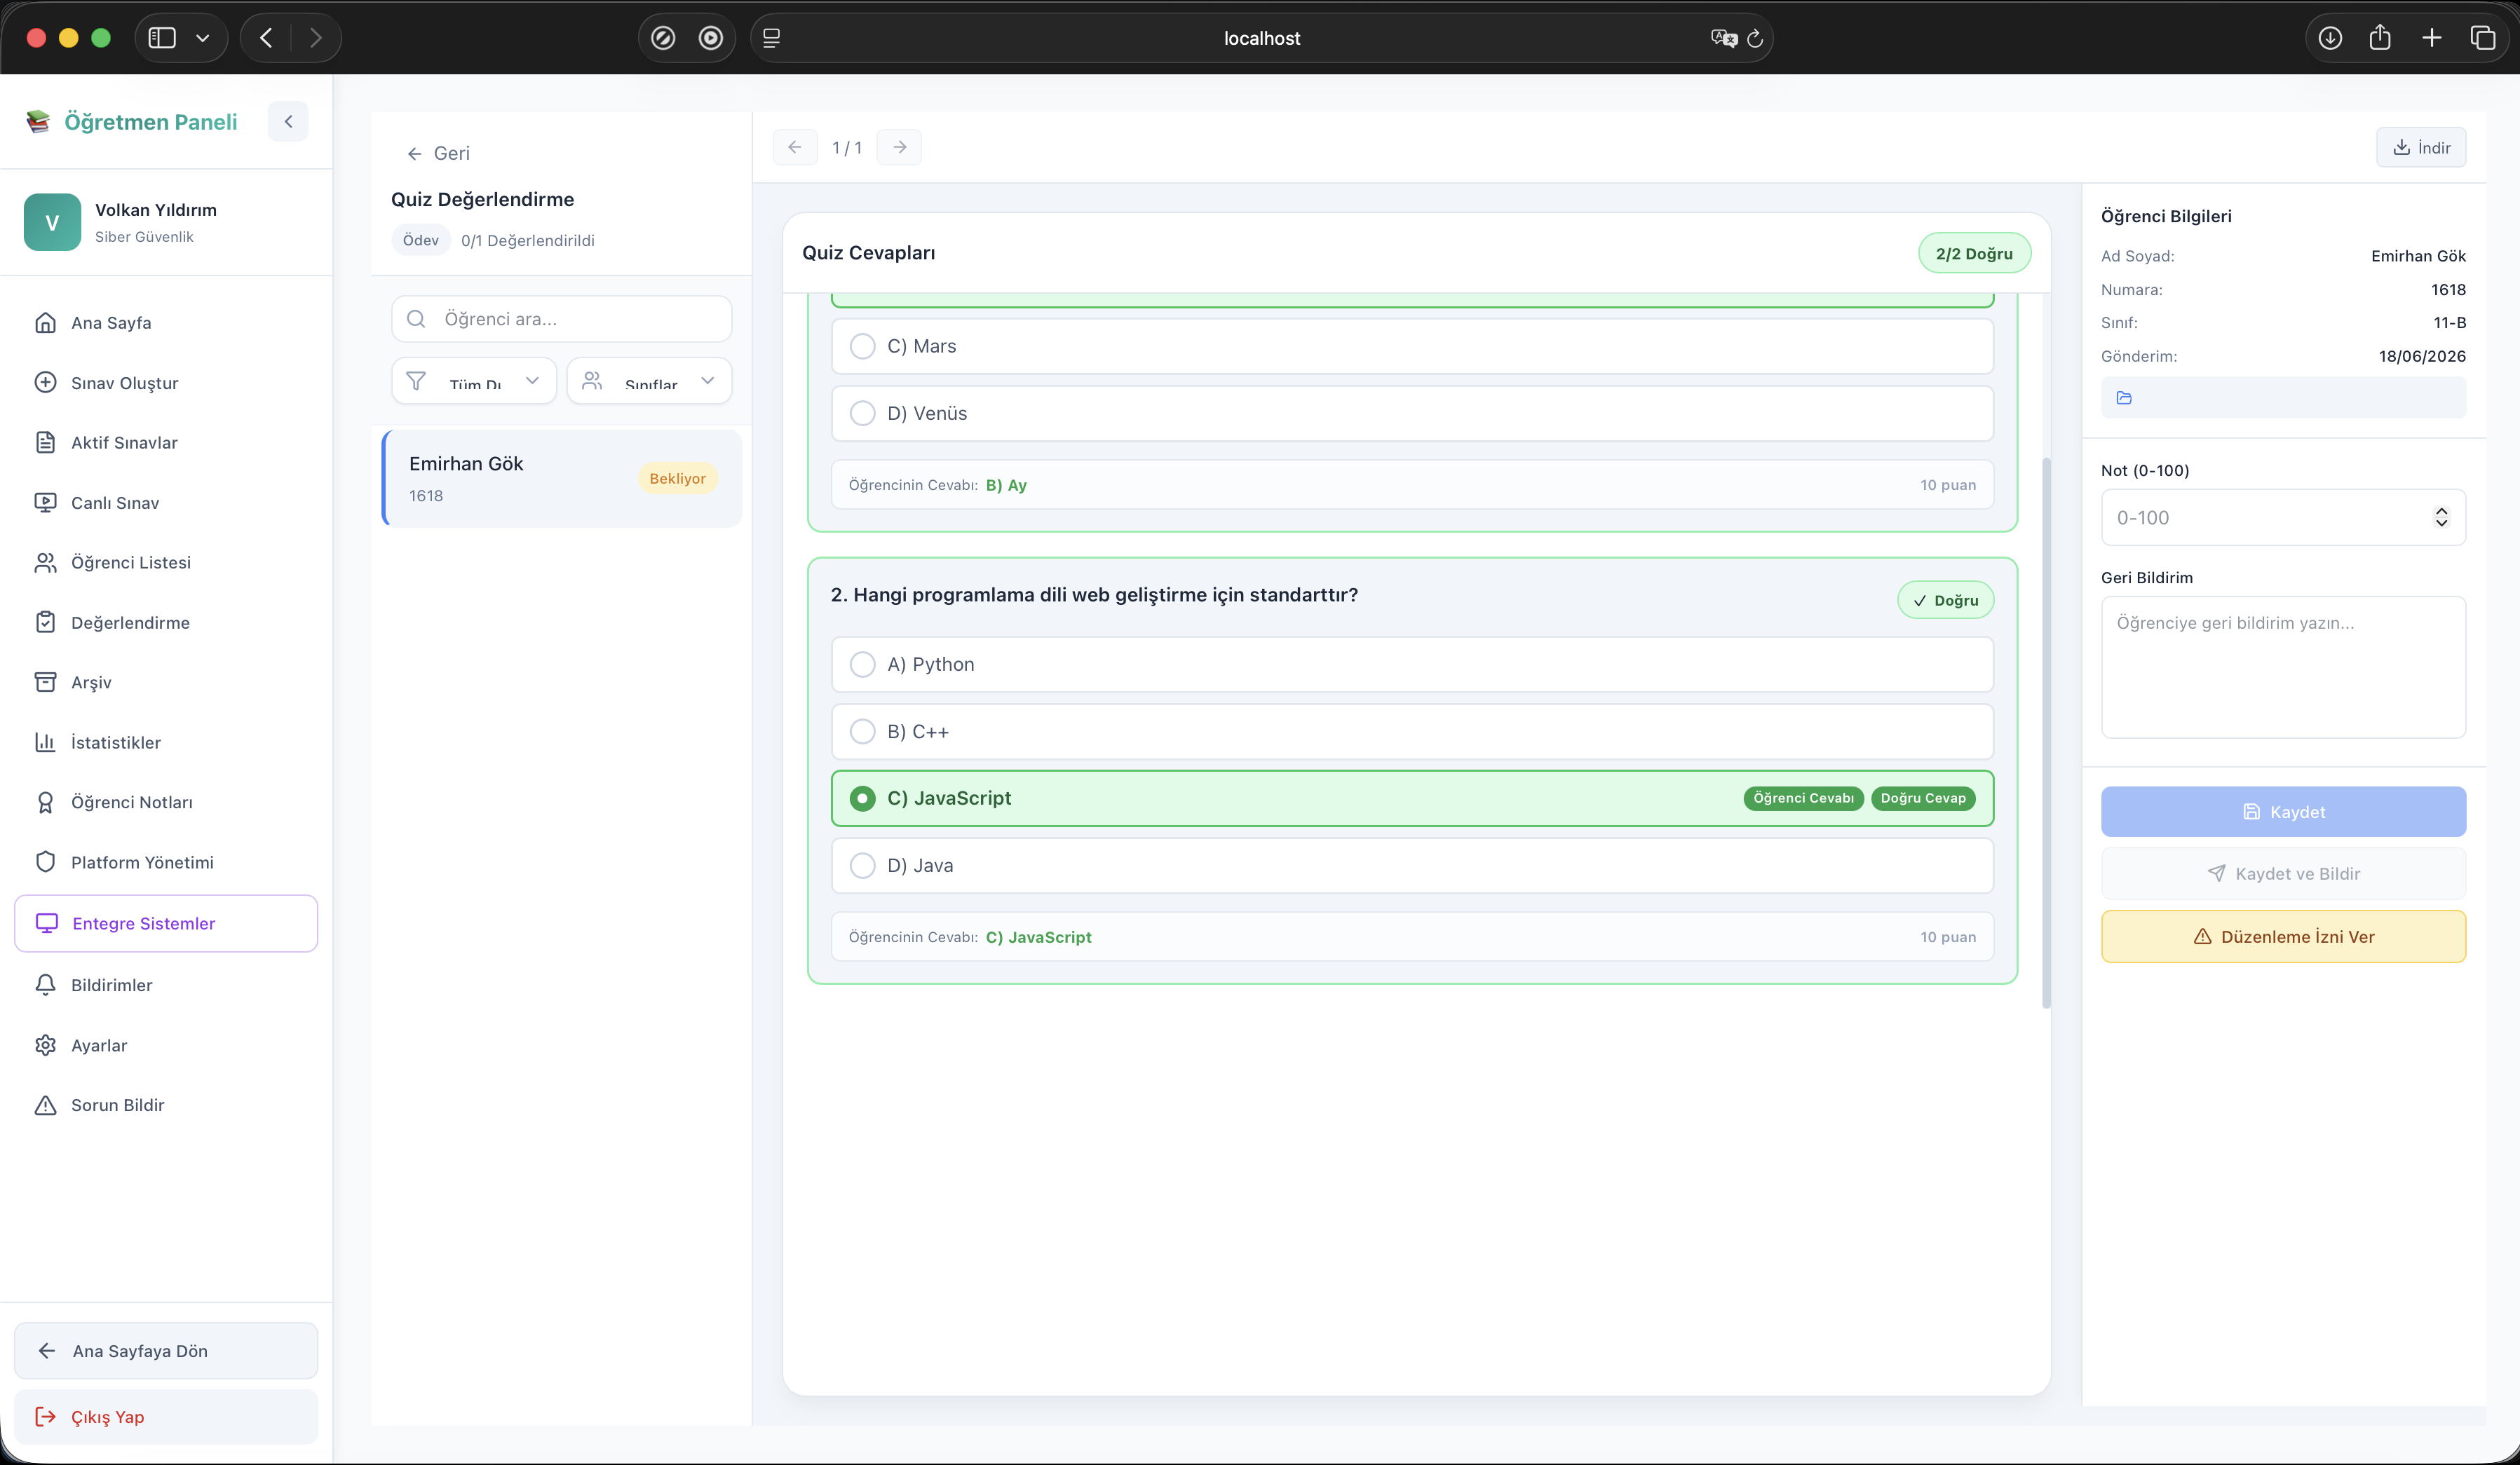This screenshot has width=2520, height=1465.
Task: Select the C) Mars radio option
Action: tap(862, 346)
